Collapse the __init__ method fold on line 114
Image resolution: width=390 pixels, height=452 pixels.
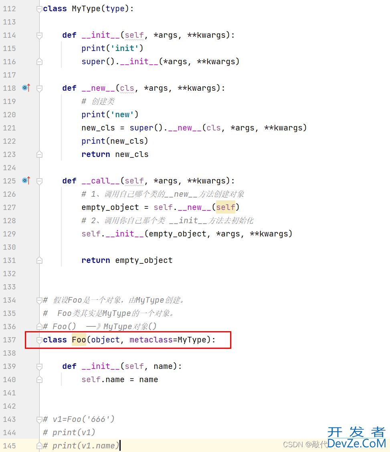point(39,35)
